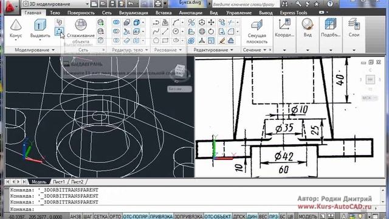This screenshot has width=389, height=219.
Task: Click the Вытягивание (Presspull) tool under the cursor
Action: coord(59,32)
